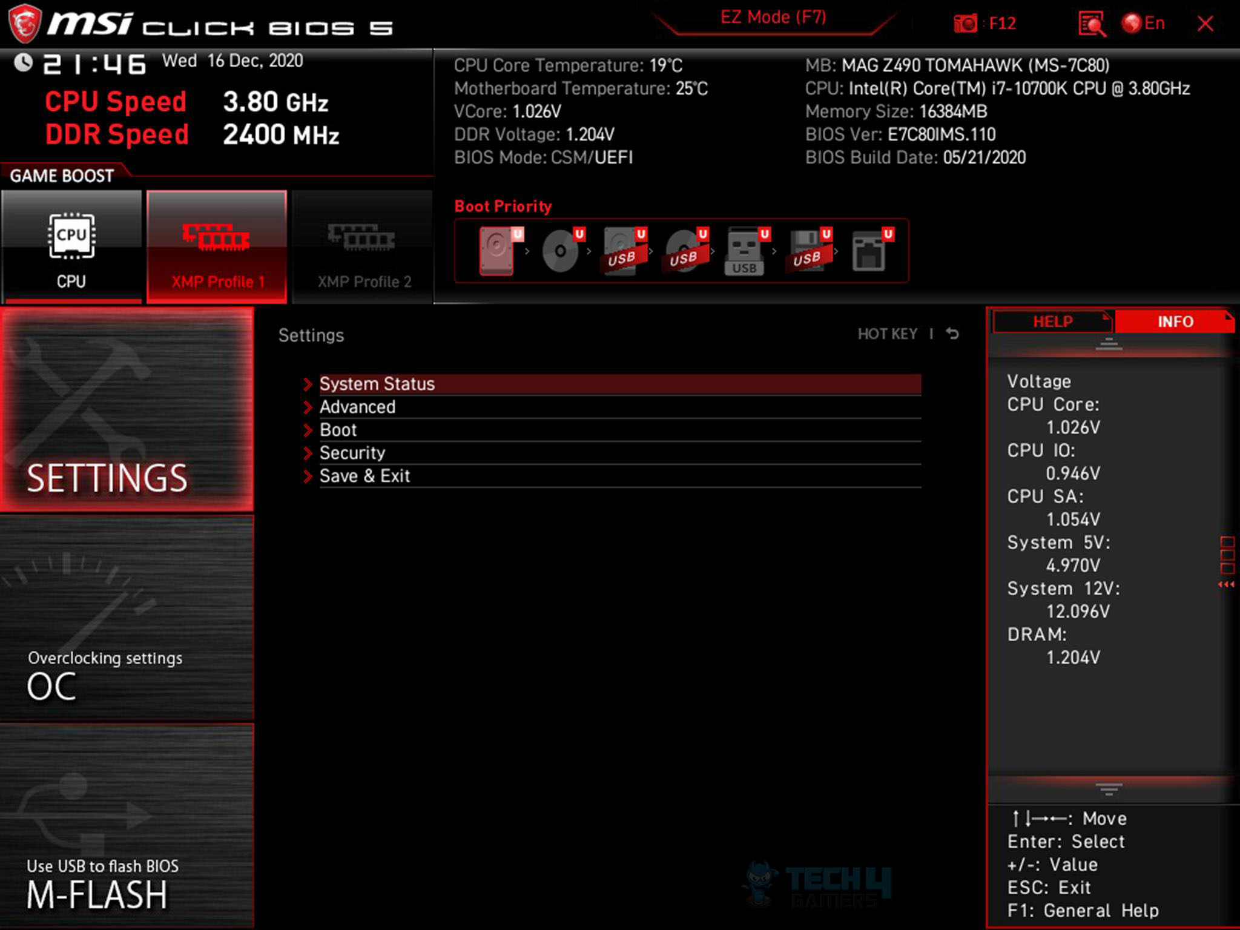This screenshot has width=1240, height=930.
Task: Click the chevron beside Boot
Action: coord(308,430)
